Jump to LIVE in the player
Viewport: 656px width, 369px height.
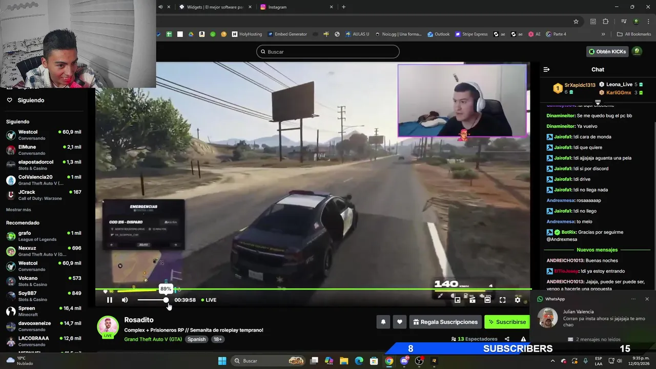point(209,300)
